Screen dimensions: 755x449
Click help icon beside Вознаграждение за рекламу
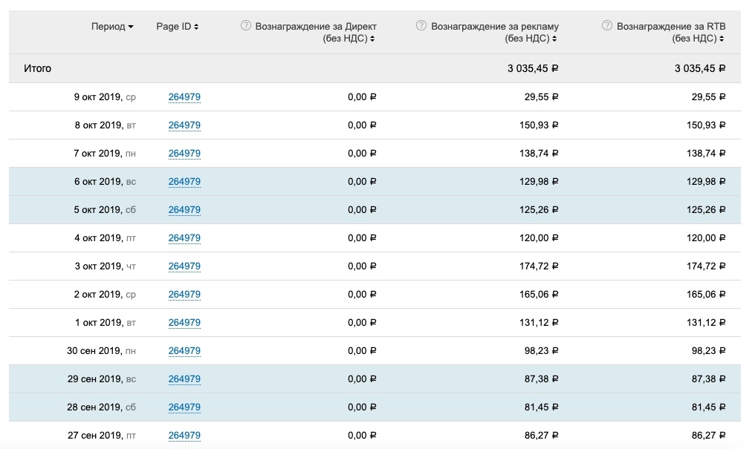click(x=422, y=26)
